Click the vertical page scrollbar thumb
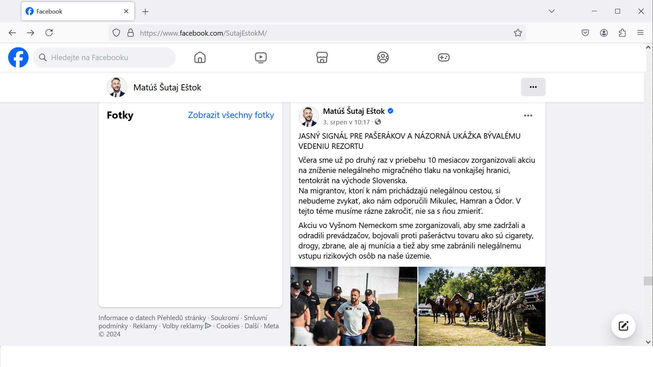Screen dimensions: 653x367 click(648, 281)
